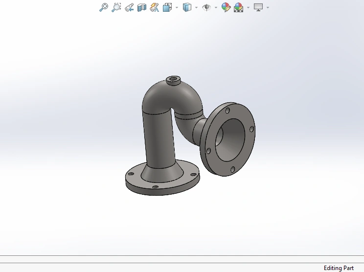Screen dimensions: 364x272
Task: Click the Zoom to Fit icon
Action: (x=104, y=7)
